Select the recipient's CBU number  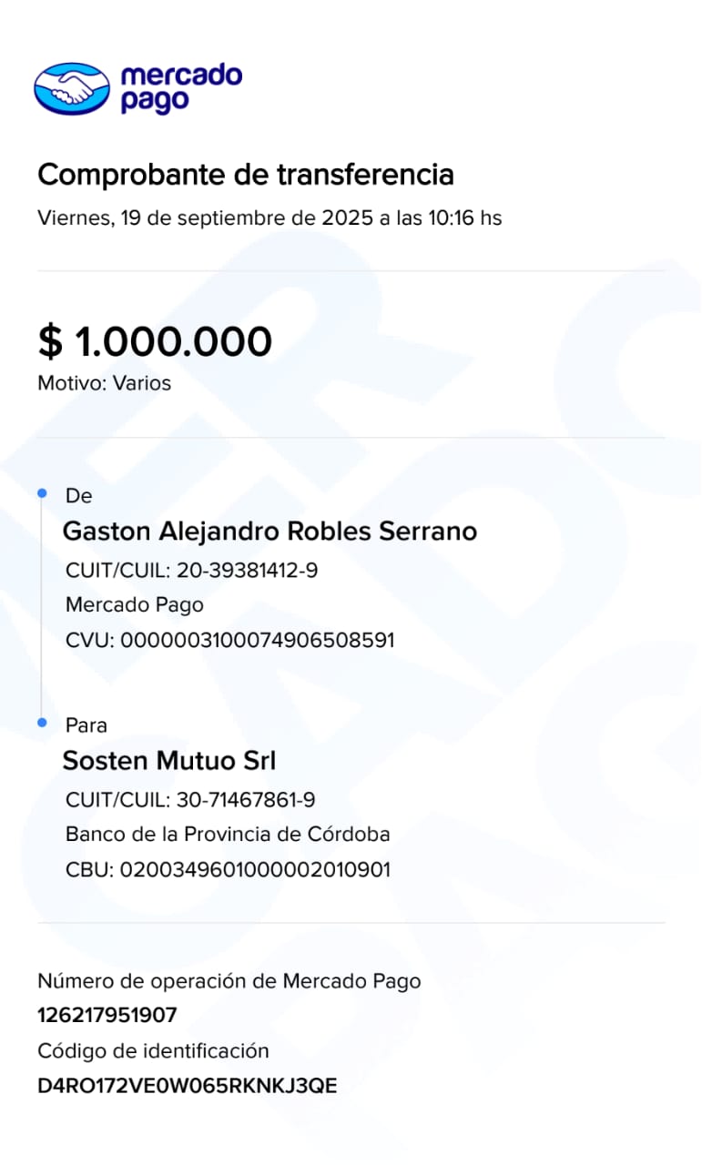point(228,869)
